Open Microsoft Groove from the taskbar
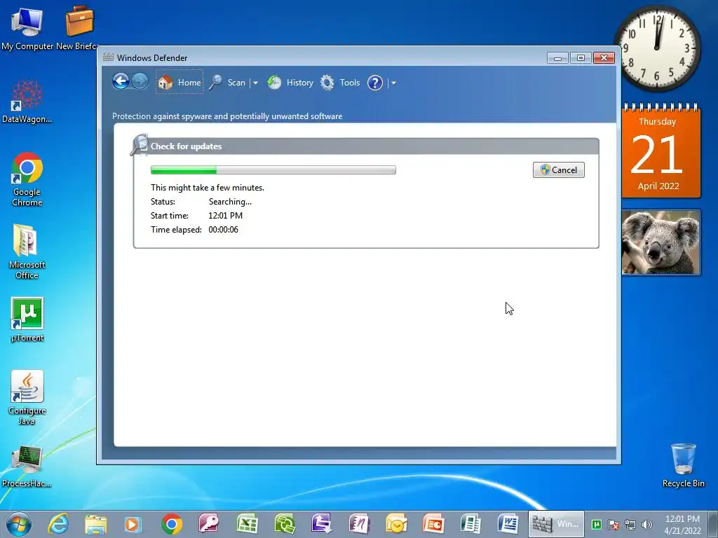The width and height of the screenshot is (718, 538). 285,524
